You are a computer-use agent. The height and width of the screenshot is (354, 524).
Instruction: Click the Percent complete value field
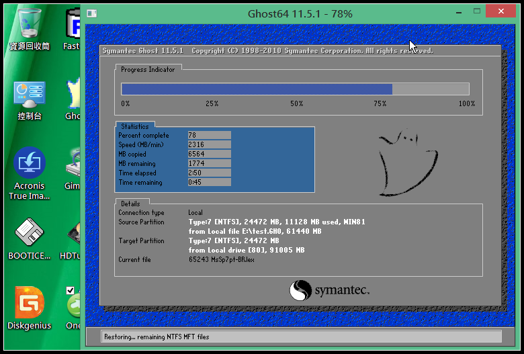(x=209, y=135)
